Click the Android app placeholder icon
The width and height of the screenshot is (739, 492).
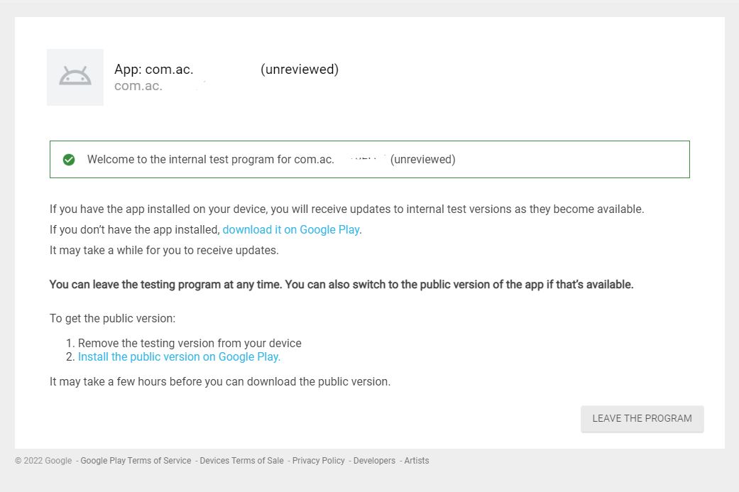pyautogui.click(x=75, y=77)
